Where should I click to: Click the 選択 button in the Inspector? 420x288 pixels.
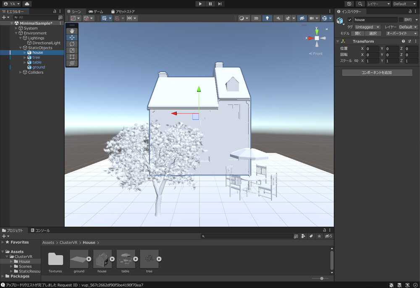tap(373, 34)
